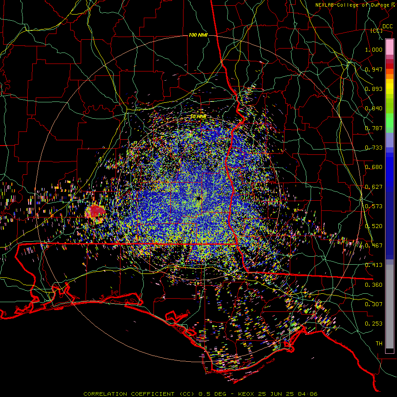Click the 50 NMI range ring label
The height and width of the screenshot is (397, 397).
coord(198,117)
